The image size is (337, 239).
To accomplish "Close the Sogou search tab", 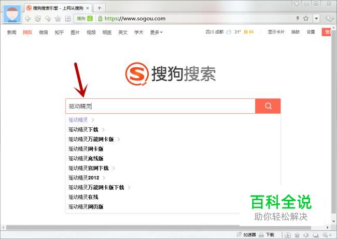I will (88, 8).
